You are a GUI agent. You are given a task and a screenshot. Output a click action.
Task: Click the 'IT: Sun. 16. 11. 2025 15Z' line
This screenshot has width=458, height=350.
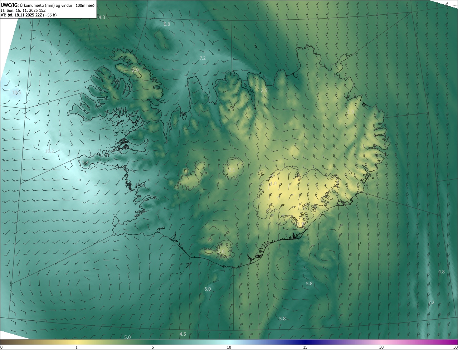(x=23, y=10)
